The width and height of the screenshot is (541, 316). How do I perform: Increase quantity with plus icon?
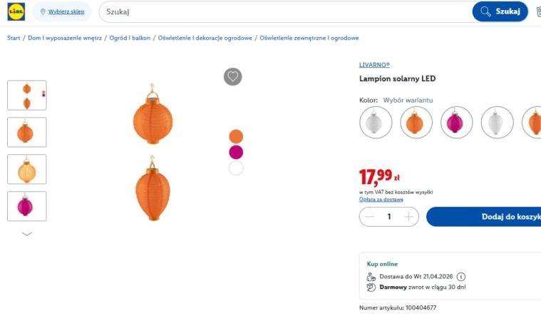tap(408, 217)
